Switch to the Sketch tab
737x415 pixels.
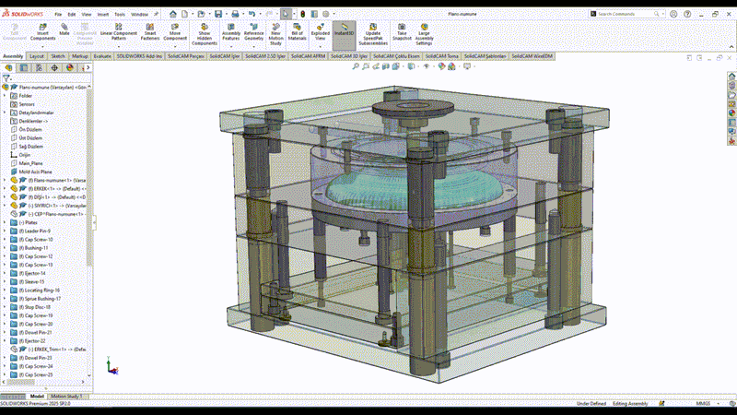coord(58,56)
